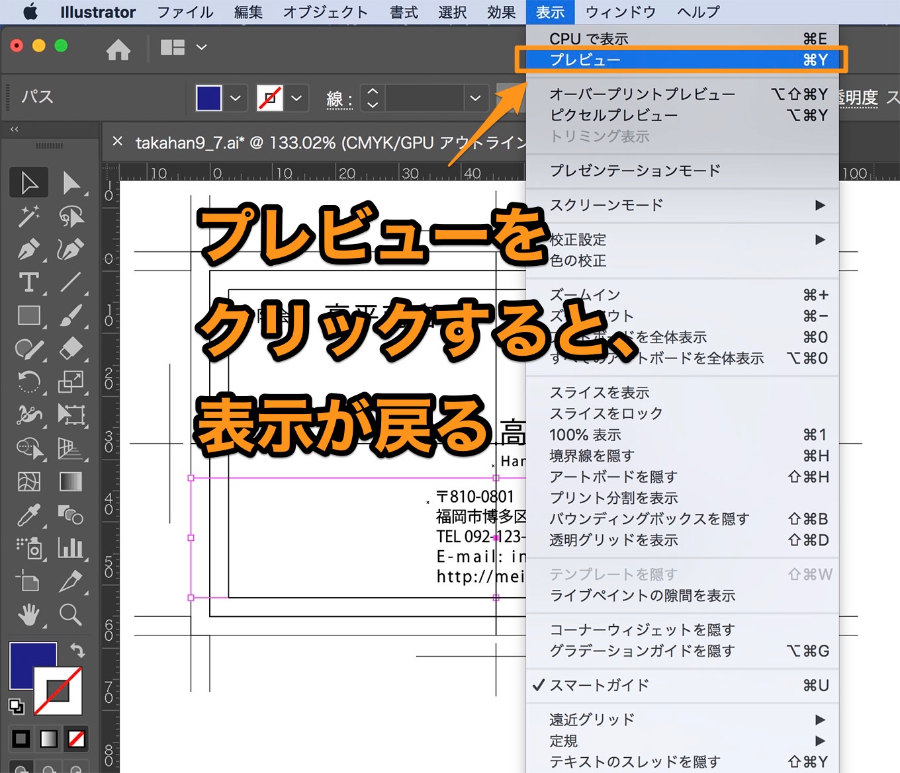The width and height of the screenshot is (900, 773).
Task: Select the Column Graph tool
Action: coord(71,548)
